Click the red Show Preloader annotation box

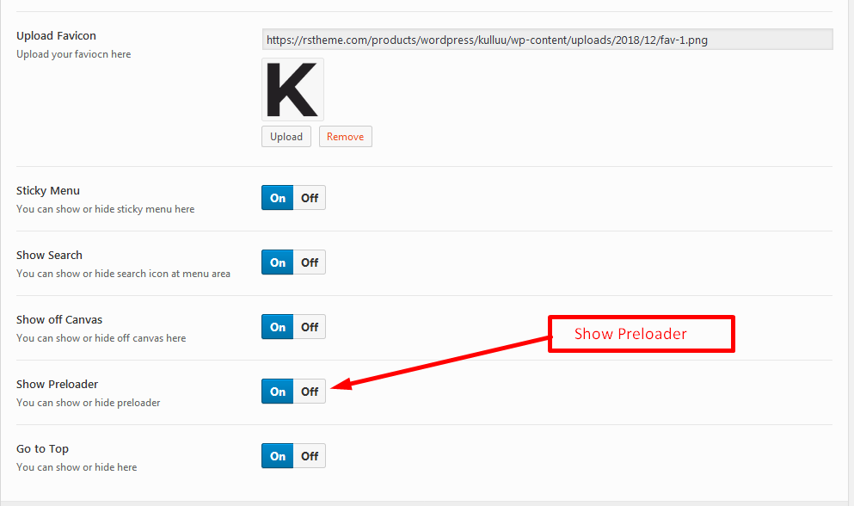641,334
